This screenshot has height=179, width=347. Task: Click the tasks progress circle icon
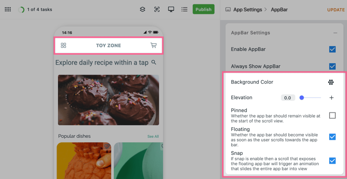coord(21,10)
